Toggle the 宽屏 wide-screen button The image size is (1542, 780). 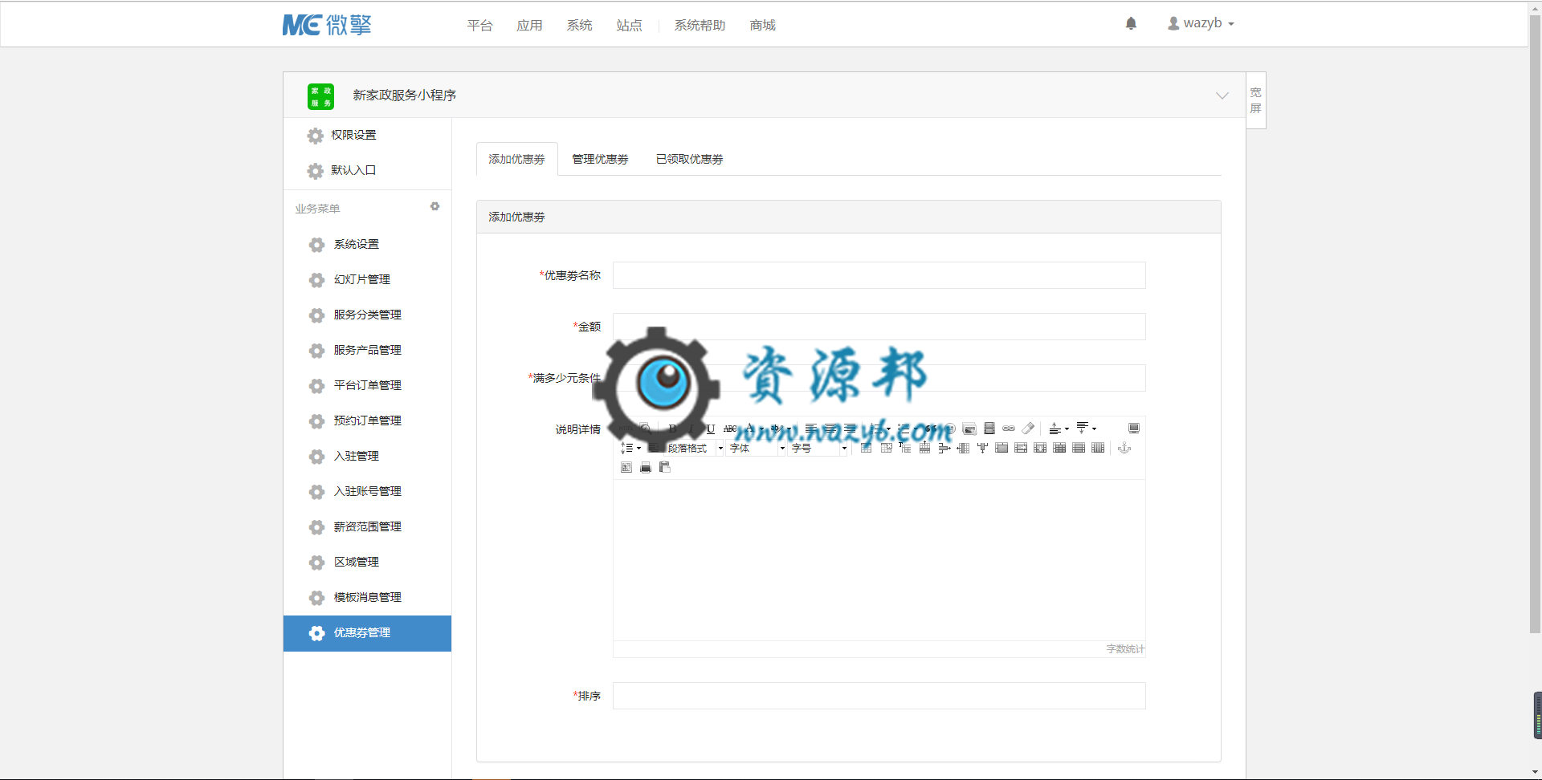(x=1256, y=100)
